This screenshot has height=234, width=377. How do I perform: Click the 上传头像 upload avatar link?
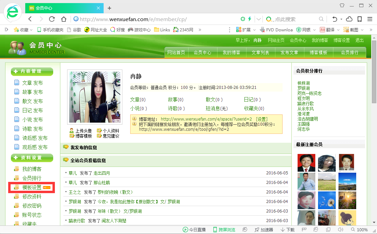pos(83,131)
